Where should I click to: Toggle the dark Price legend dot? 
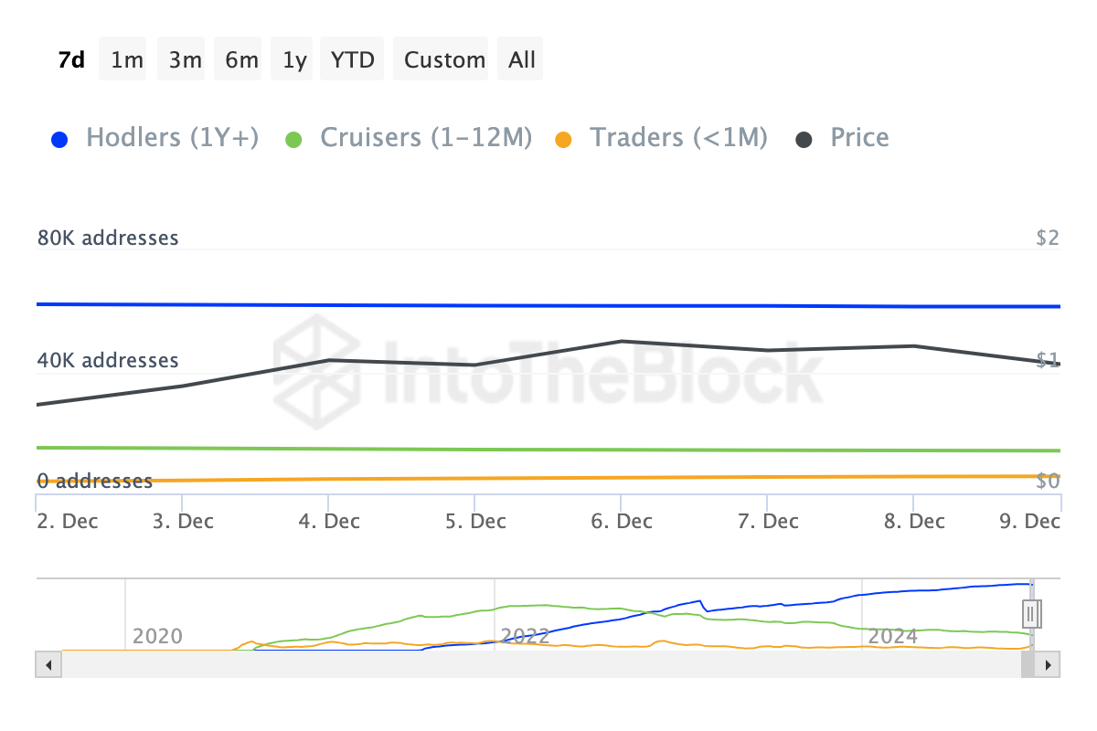(804, 140)
